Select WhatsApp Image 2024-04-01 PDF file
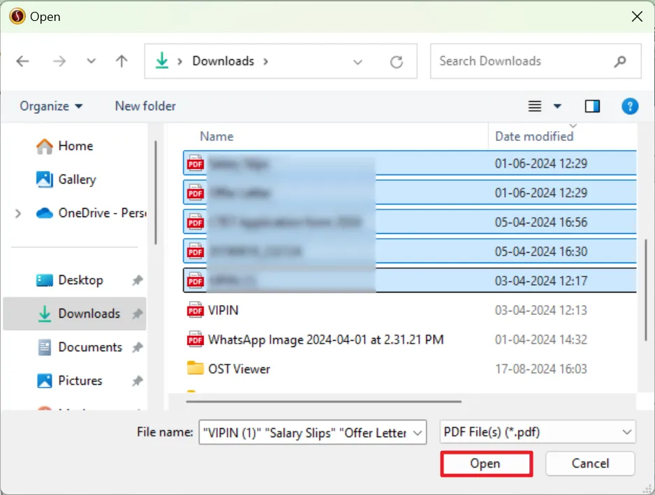The width and height of the screenshot is (655, 495). 325,340
